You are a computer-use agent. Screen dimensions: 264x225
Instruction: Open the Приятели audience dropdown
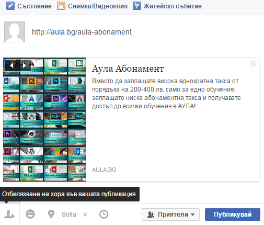[170, 215]
